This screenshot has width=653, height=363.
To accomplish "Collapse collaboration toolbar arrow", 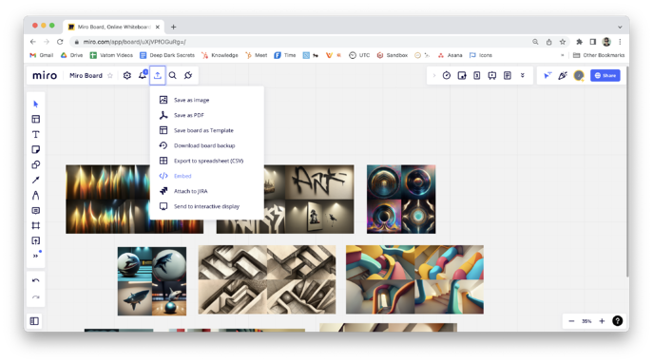I will click(434, 75).
